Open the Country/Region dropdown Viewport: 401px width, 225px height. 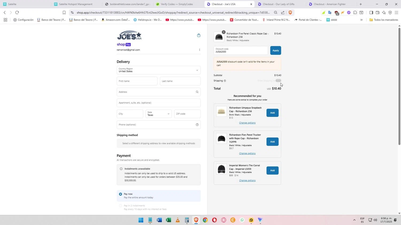coord(159,70)
